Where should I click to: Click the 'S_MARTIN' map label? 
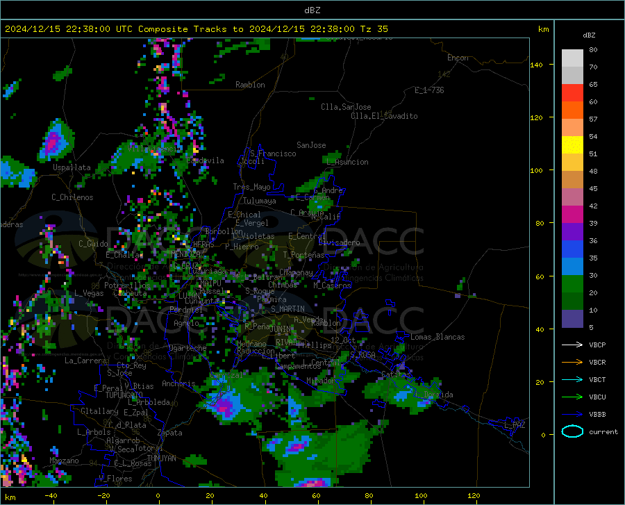(287, 309)
